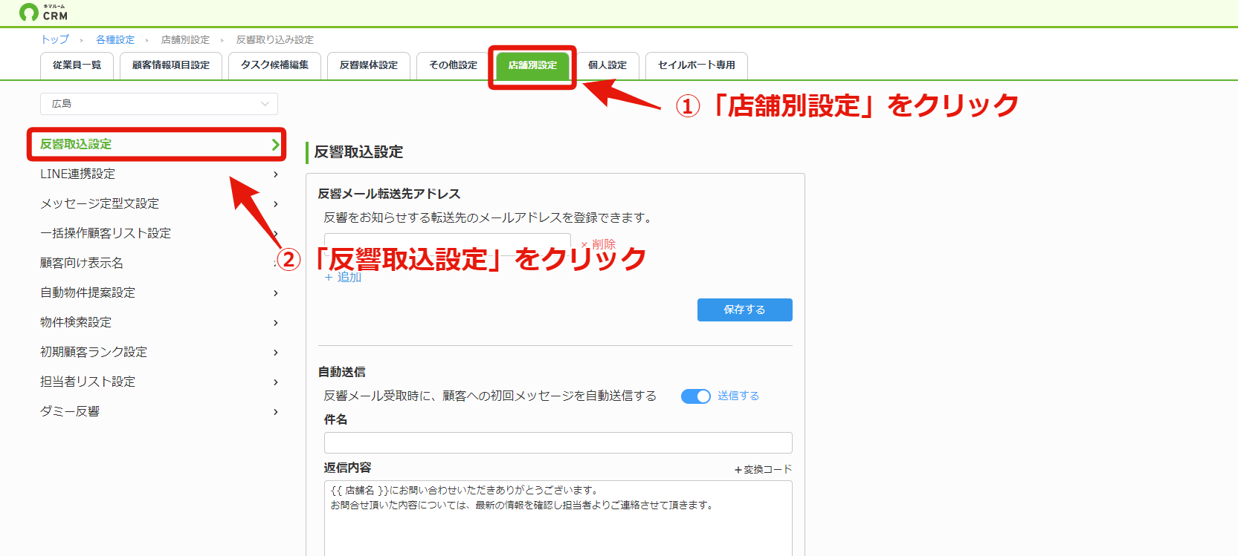The image size is (1238, 556).
Task: Click the 保存する button
Action: 744,310
